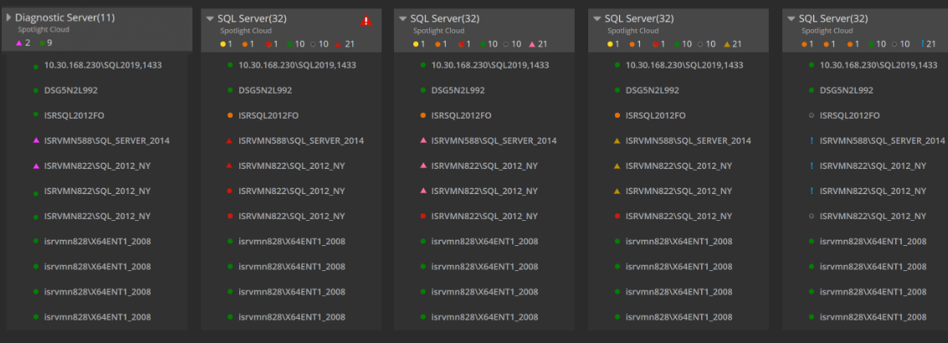Click gray circle beside ISRSQL2012FO
The height and width of the screenshot is (343, 948).
(x=811, y=115)
